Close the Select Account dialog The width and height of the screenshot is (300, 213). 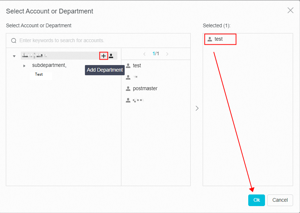290,11
